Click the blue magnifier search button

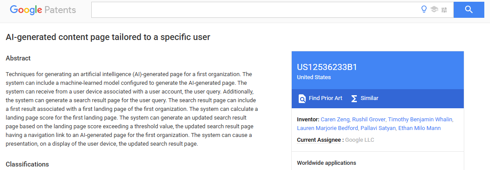click(x=469, y=10)
